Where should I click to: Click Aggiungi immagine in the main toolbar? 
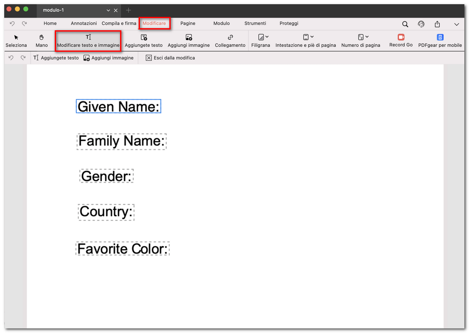(x=188, y=41)
